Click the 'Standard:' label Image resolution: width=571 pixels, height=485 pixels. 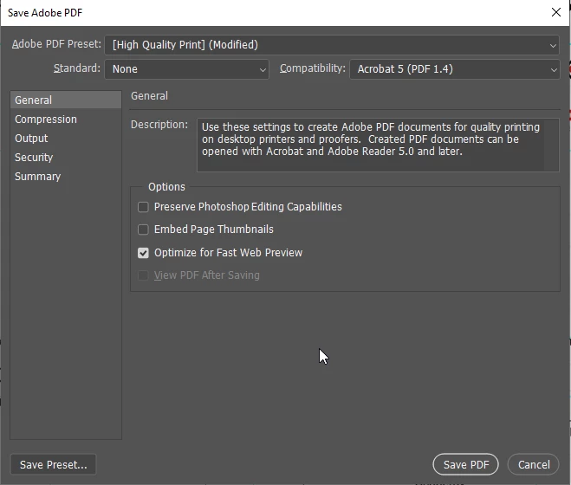click(x=77, y=68)
